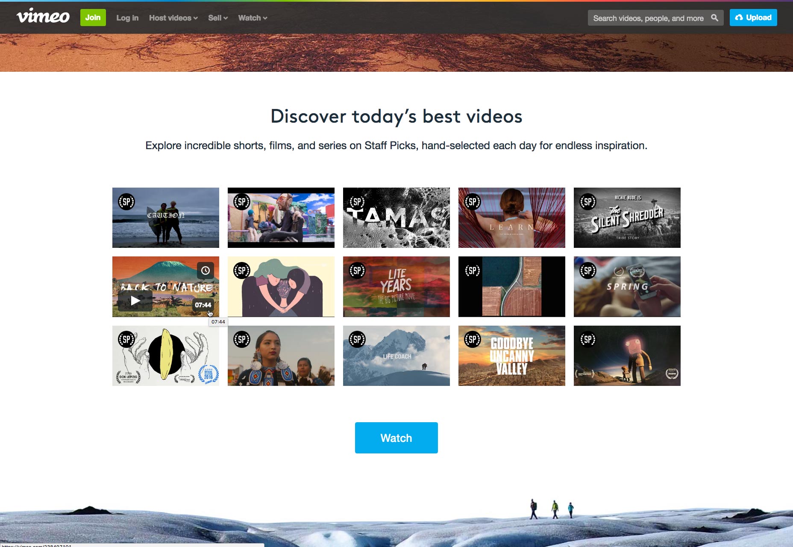Open the Log in link
Screen dimensions: 793x547
[127, 18]
